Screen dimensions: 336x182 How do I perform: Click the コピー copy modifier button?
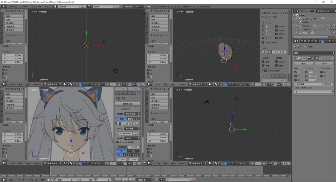point(324,63)
